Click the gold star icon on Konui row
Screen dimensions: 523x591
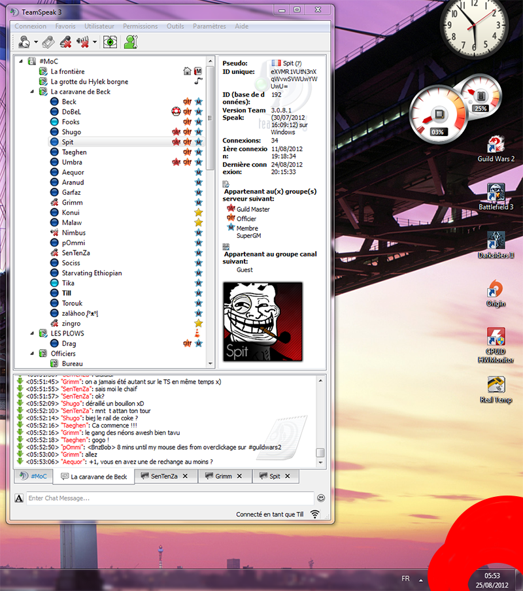click(x=199, y=212)
